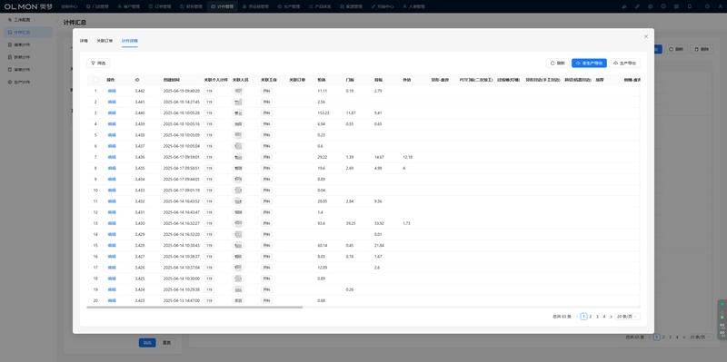Open the 20条/页 page size dropdown in dialog
The height and width of the screenshot is (362, 727).
click(x=627, y=317)
